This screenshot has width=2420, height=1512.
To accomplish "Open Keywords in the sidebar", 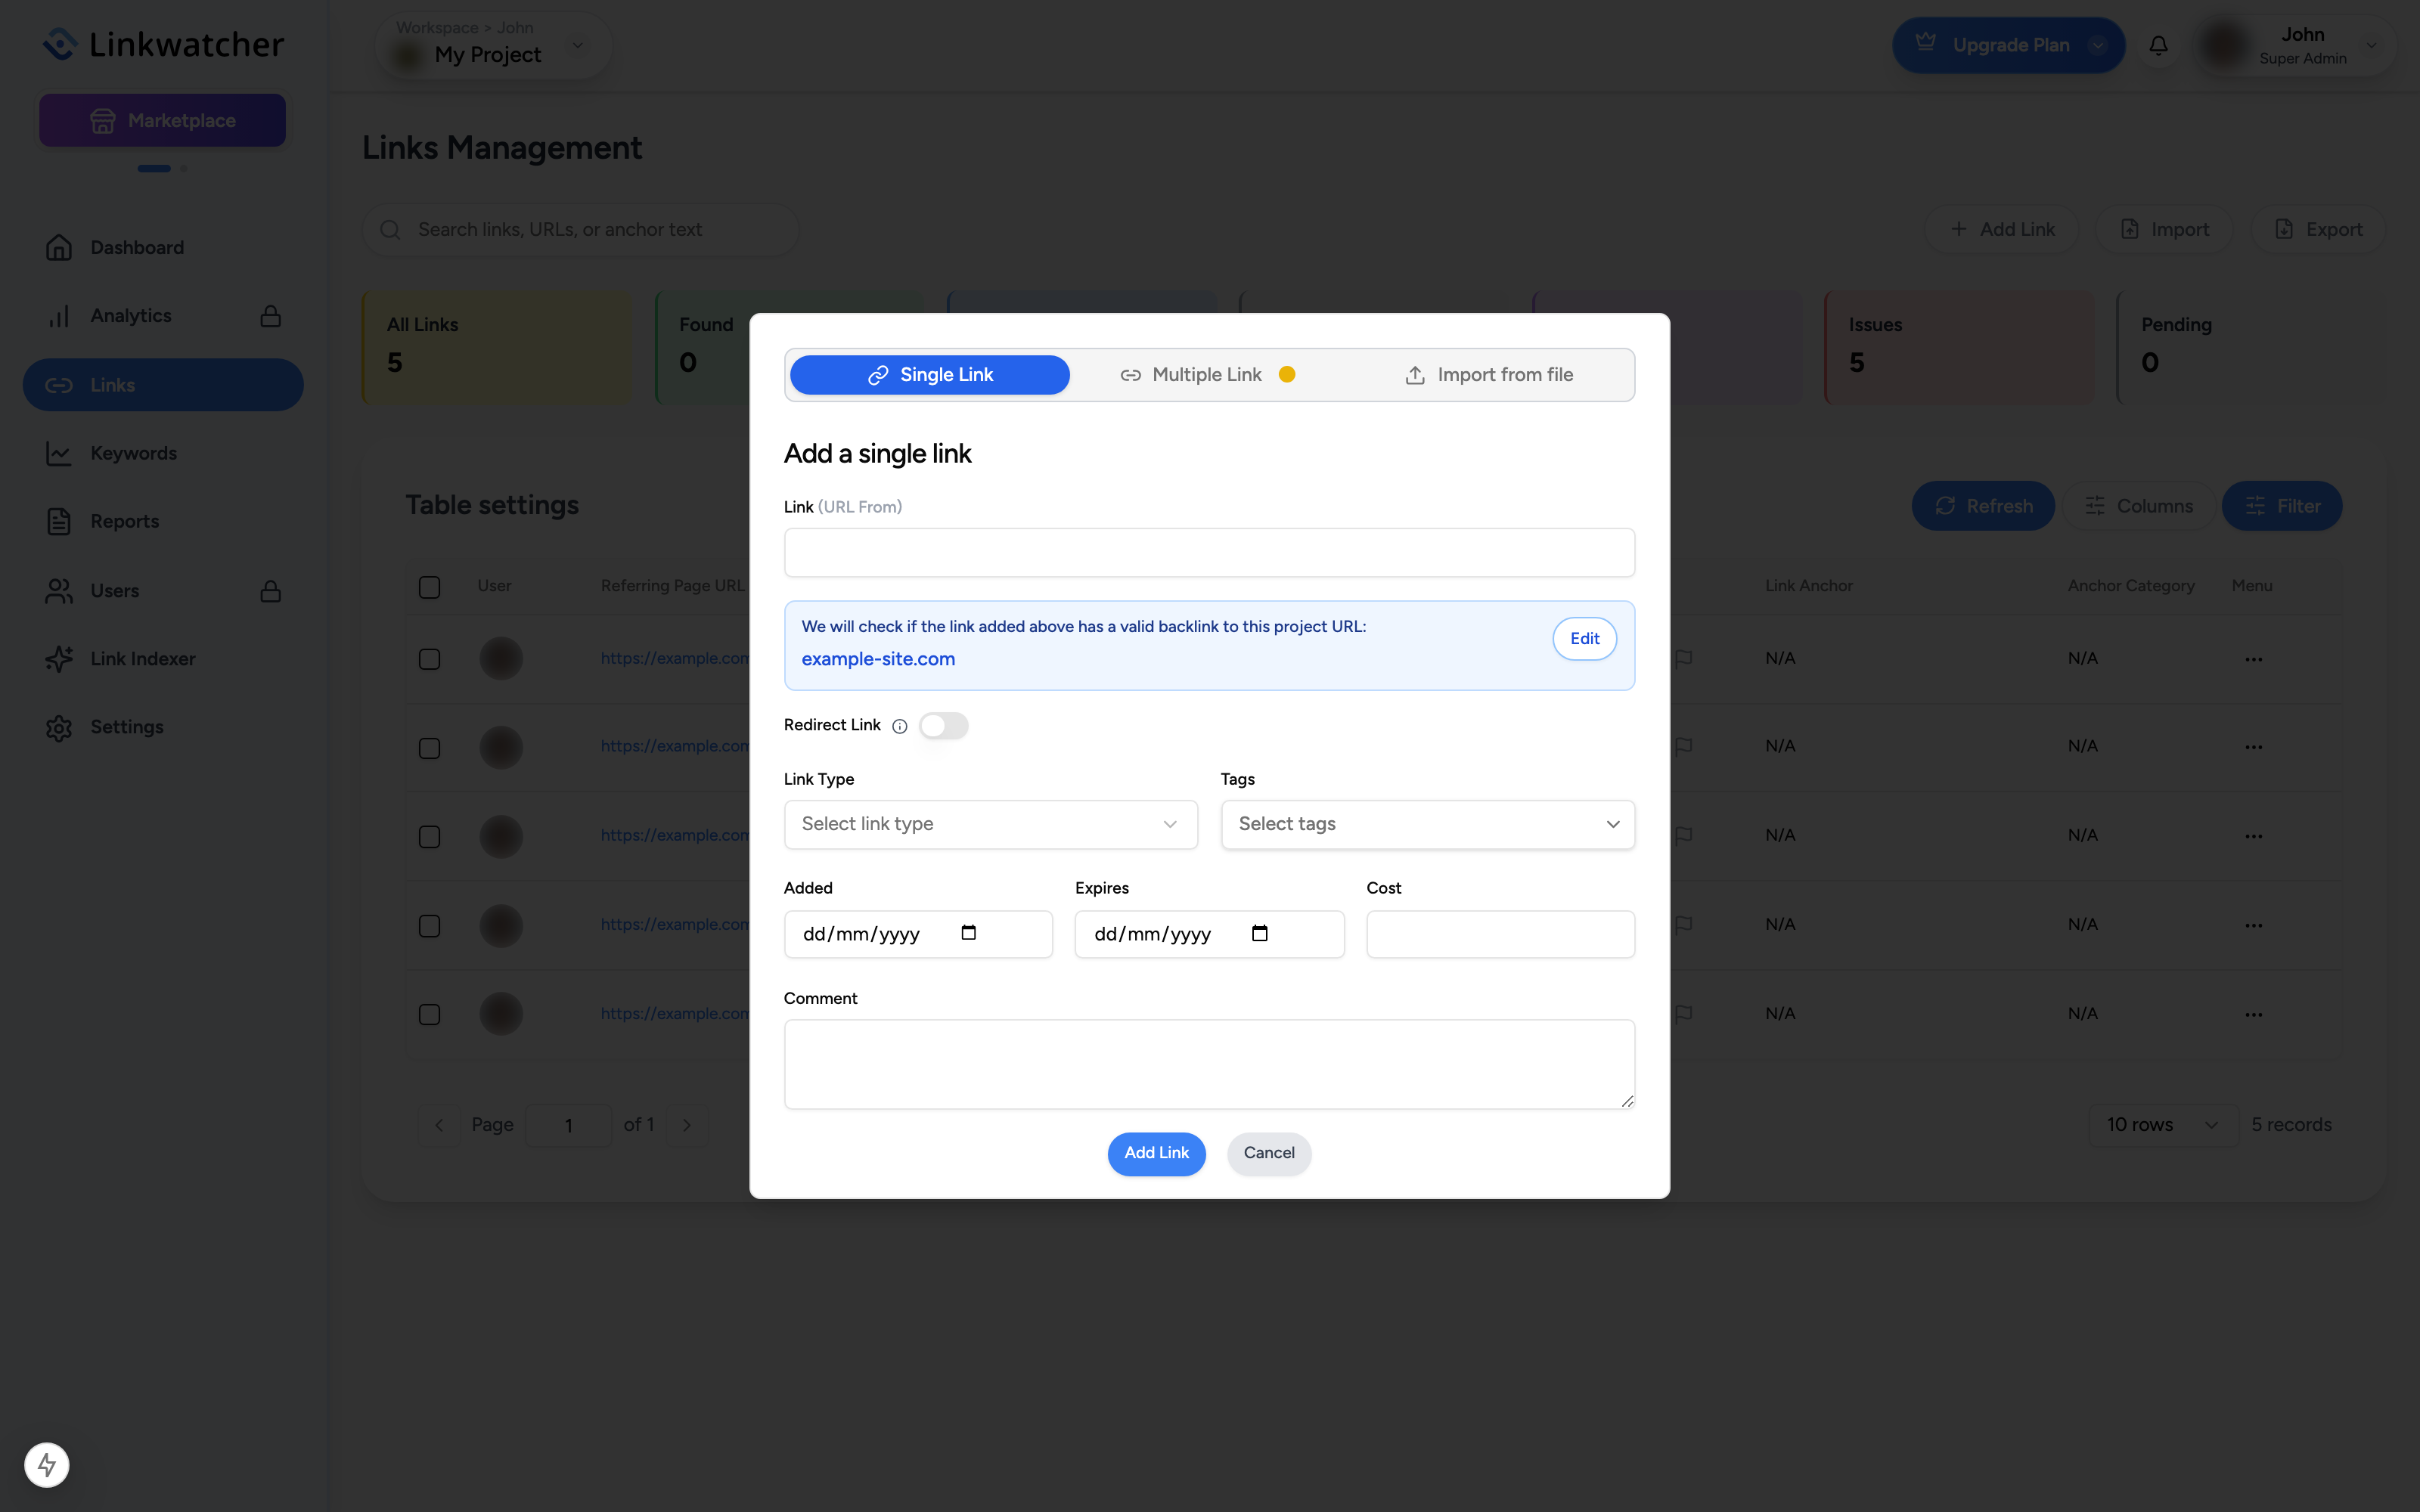I will click(163, 453).
